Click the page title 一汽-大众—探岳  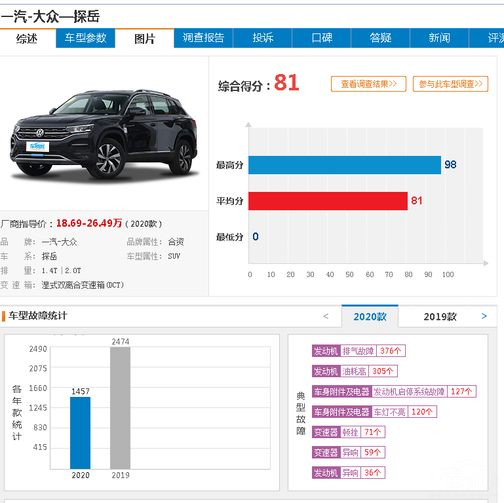coord(50,16)
